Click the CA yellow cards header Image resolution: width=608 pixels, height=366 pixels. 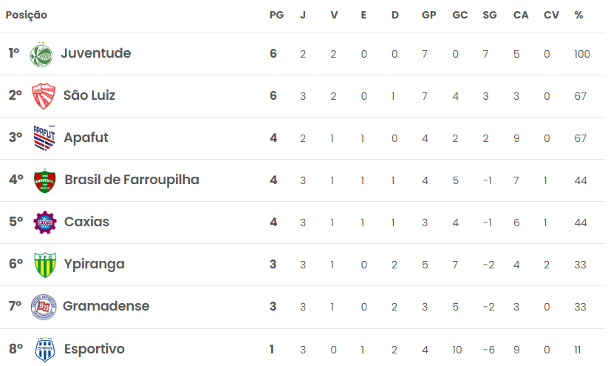pos(521,15)
